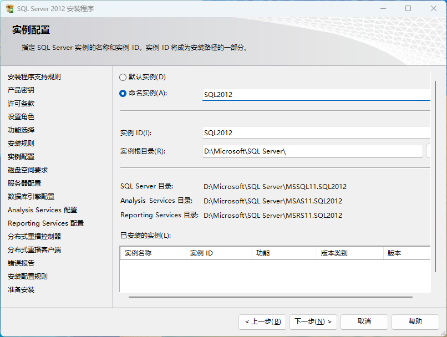
Task: Select the 数据库引擎配置 step in the sidebar
Action: 31,197
